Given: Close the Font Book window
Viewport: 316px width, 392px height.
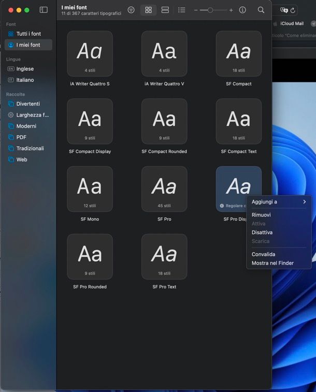Looking at the screenshot, I should click(11, 10).
